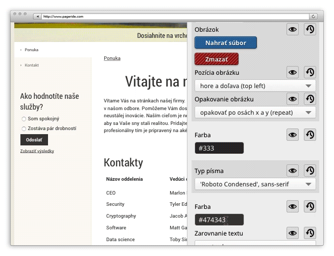Click the browser back arrow button
The width and height of the screenshot is (334, 256).
click(37, 16)
